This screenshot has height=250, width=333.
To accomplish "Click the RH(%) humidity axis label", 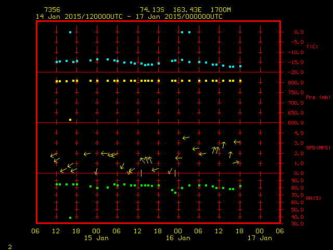I will click(x=311, y=198).
